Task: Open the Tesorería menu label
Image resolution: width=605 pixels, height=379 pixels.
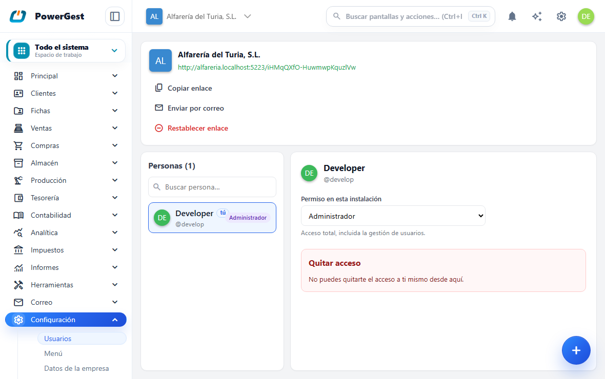Action: pyautogui.click(x=45, y=198)
